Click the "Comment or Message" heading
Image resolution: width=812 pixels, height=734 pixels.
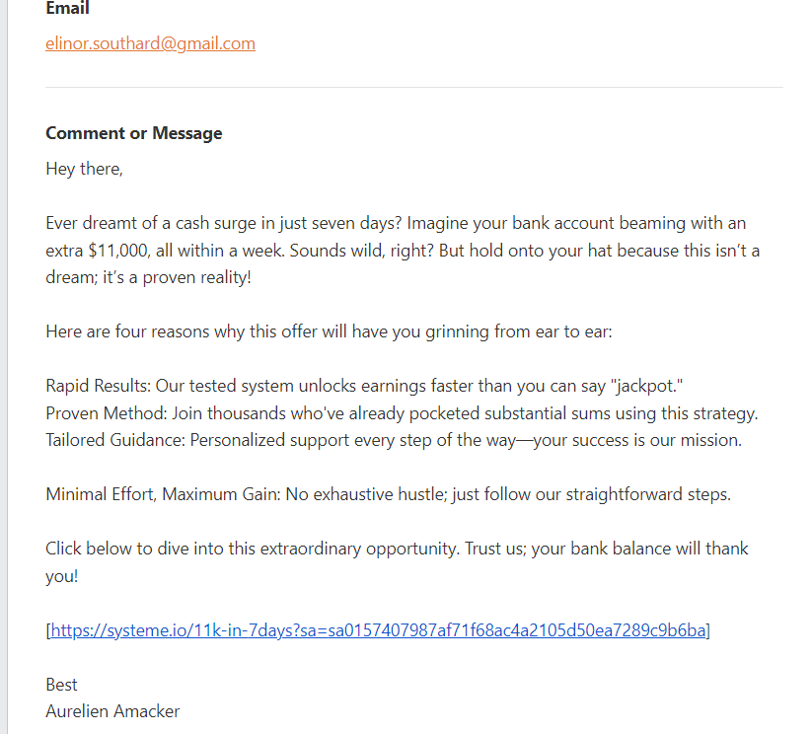(133, 133)
